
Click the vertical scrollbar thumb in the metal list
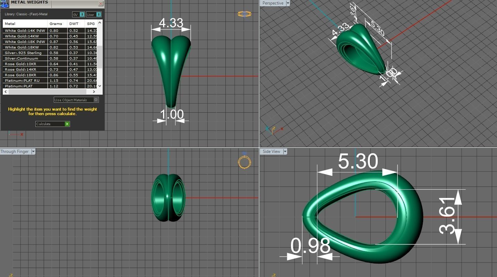100,57
